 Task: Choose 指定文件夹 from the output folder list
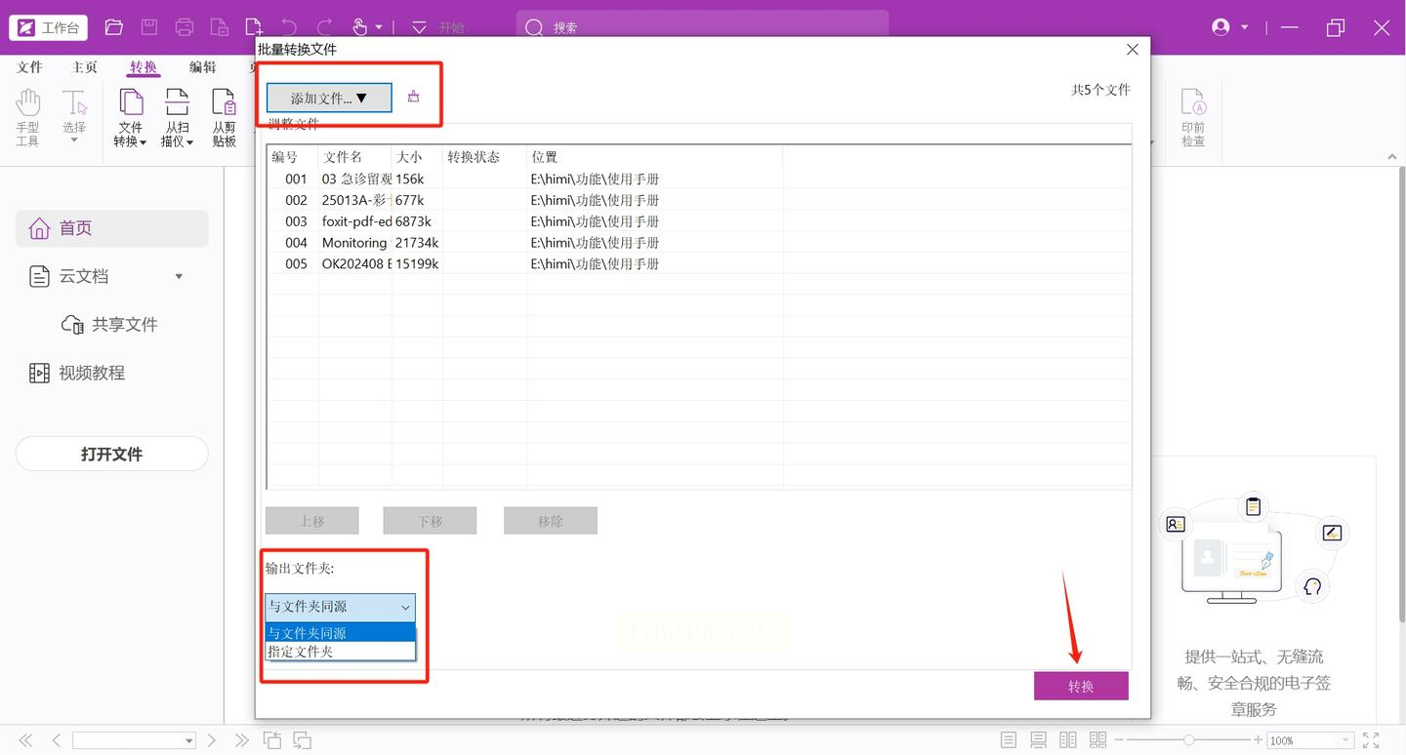[340, 651]
